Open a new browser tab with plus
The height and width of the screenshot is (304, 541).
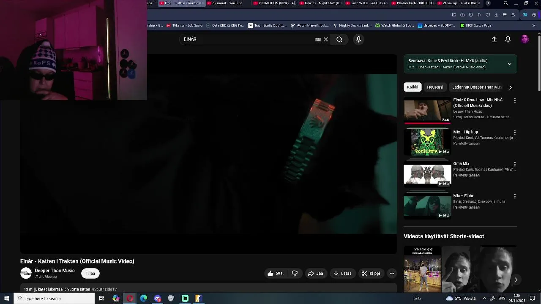tap(488, 3)
